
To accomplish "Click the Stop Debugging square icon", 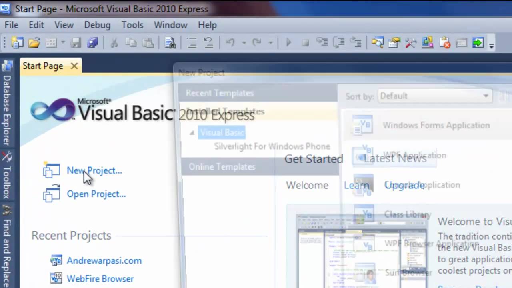I will click(x=305, y=42).
